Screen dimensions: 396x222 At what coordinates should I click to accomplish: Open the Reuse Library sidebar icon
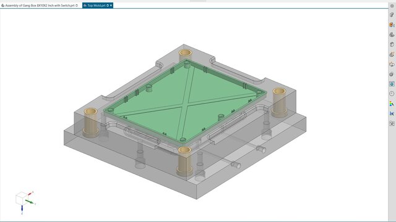(392, 44)
